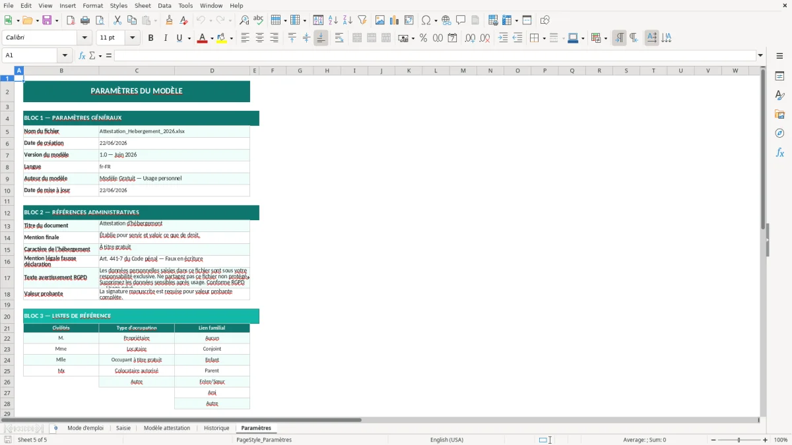Toggle Underline formatting
The height and width of the screenshot is (445, 792).
tap(179, 38)
